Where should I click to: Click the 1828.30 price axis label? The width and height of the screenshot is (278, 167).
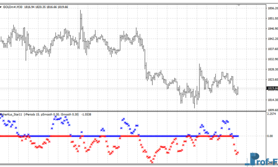[x=273, y=69]
